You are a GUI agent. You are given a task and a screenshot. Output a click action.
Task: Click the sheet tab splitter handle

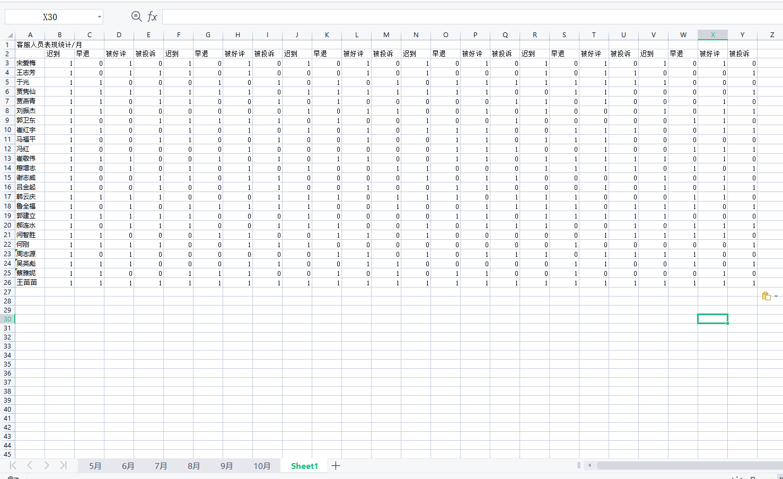click(578, 465)
